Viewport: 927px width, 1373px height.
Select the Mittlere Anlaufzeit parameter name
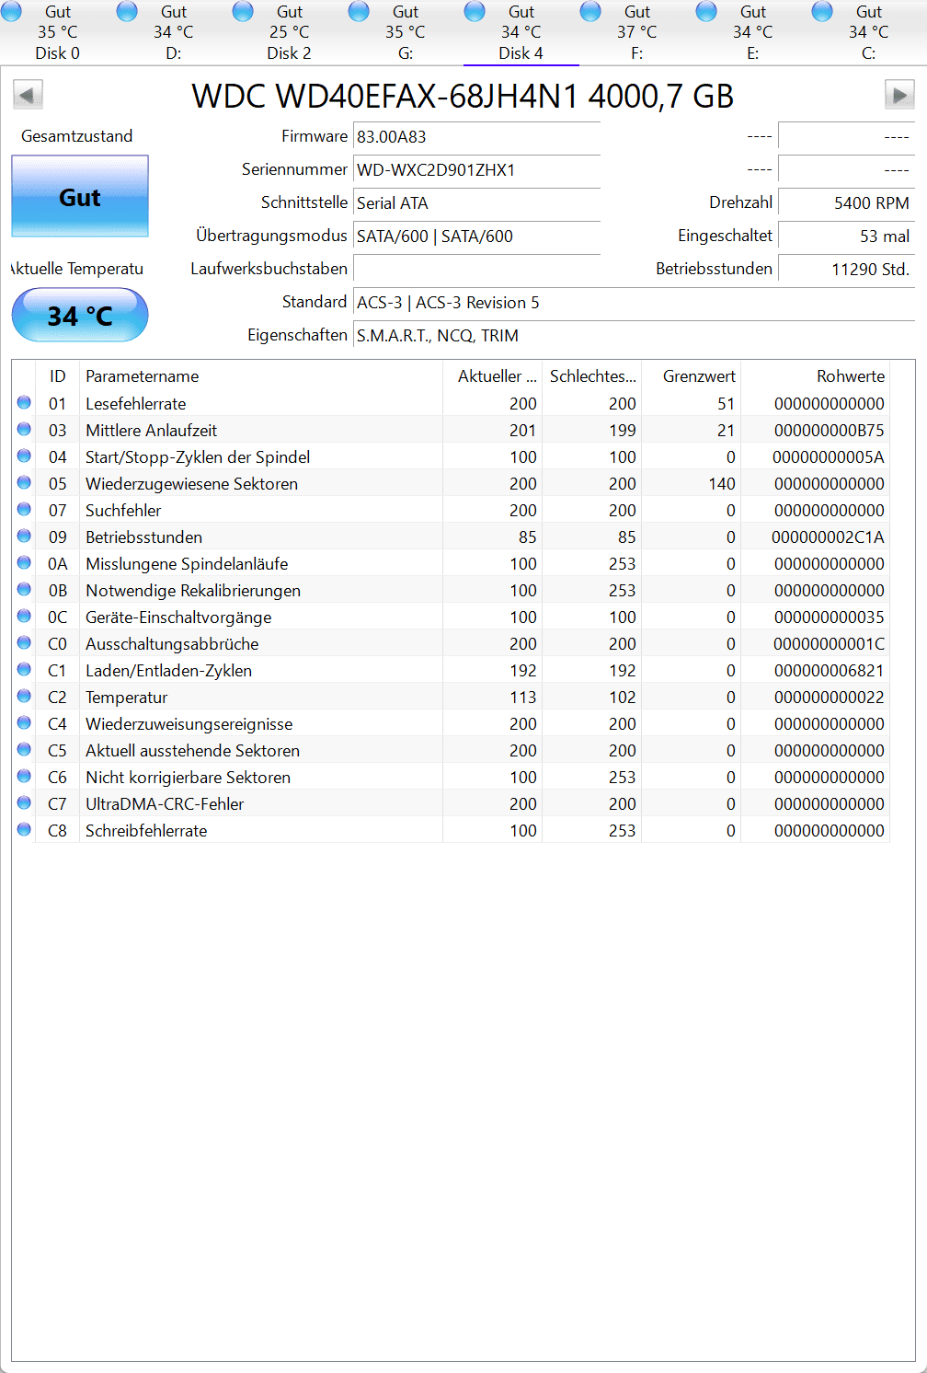[x=152, y=430]
